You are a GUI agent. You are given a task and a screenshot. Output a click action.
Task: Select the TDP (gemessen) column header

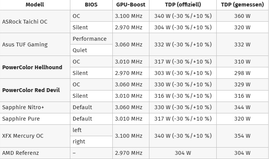[242, 5]
